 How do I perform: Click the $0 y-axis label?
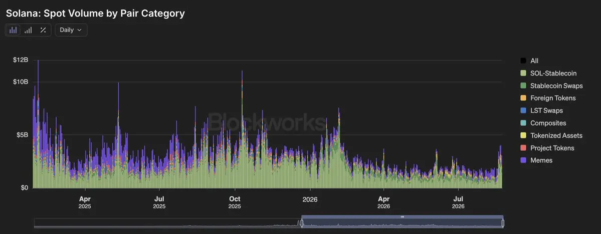26,187
